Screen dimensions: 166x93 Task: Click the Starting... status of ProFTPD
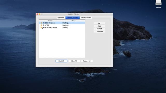(x=66, y=25)
